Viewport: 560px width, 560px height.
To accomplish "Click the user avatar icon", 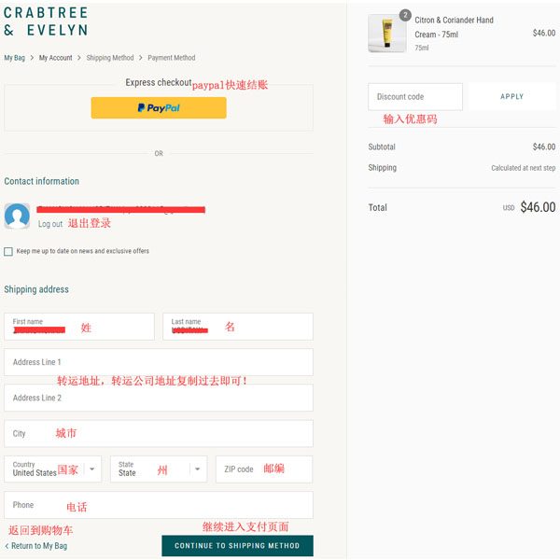I will pos(17,217).
